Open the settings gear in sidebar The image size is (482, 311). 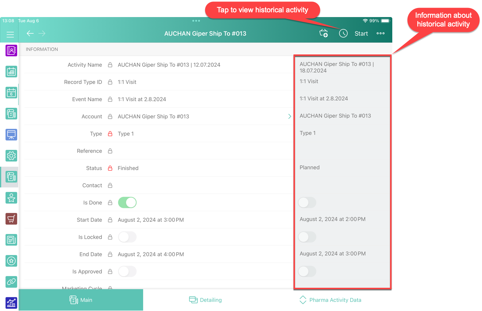11,156
